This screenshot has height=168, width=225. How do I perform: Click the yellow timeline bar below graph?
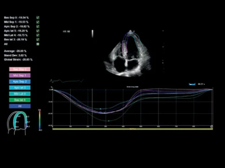pyautogui.click(x=132, y=129)
